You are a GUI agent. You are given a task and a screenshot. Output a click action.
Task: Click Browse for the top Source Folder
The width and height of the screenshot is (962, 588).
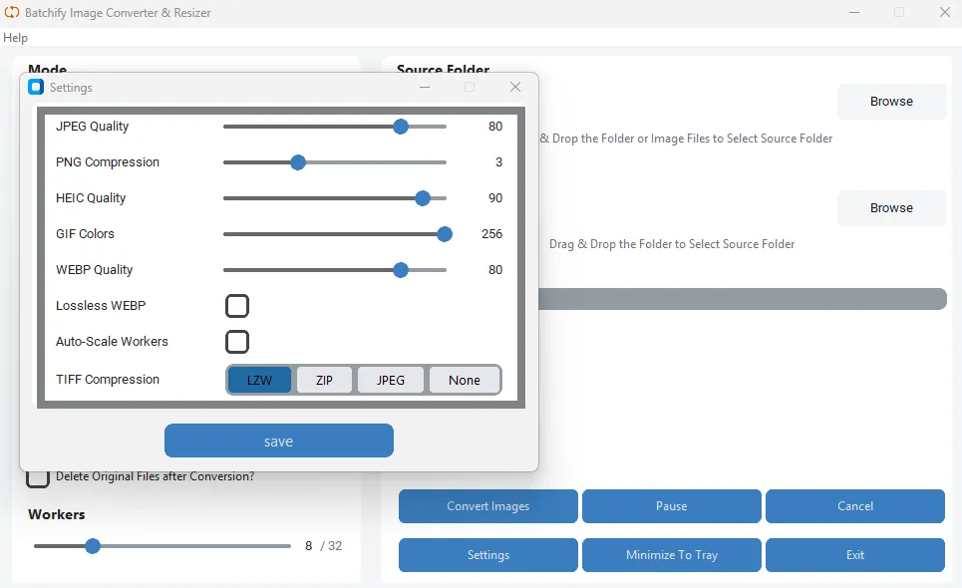pos(890,101)
